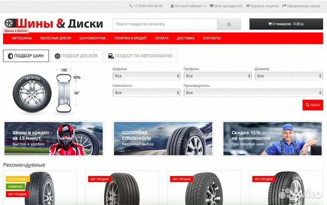The height and width of the screenshot is (205, 327).
Task: Open the Покупка в кредит menu item
Action: click(x=130, y=38)
